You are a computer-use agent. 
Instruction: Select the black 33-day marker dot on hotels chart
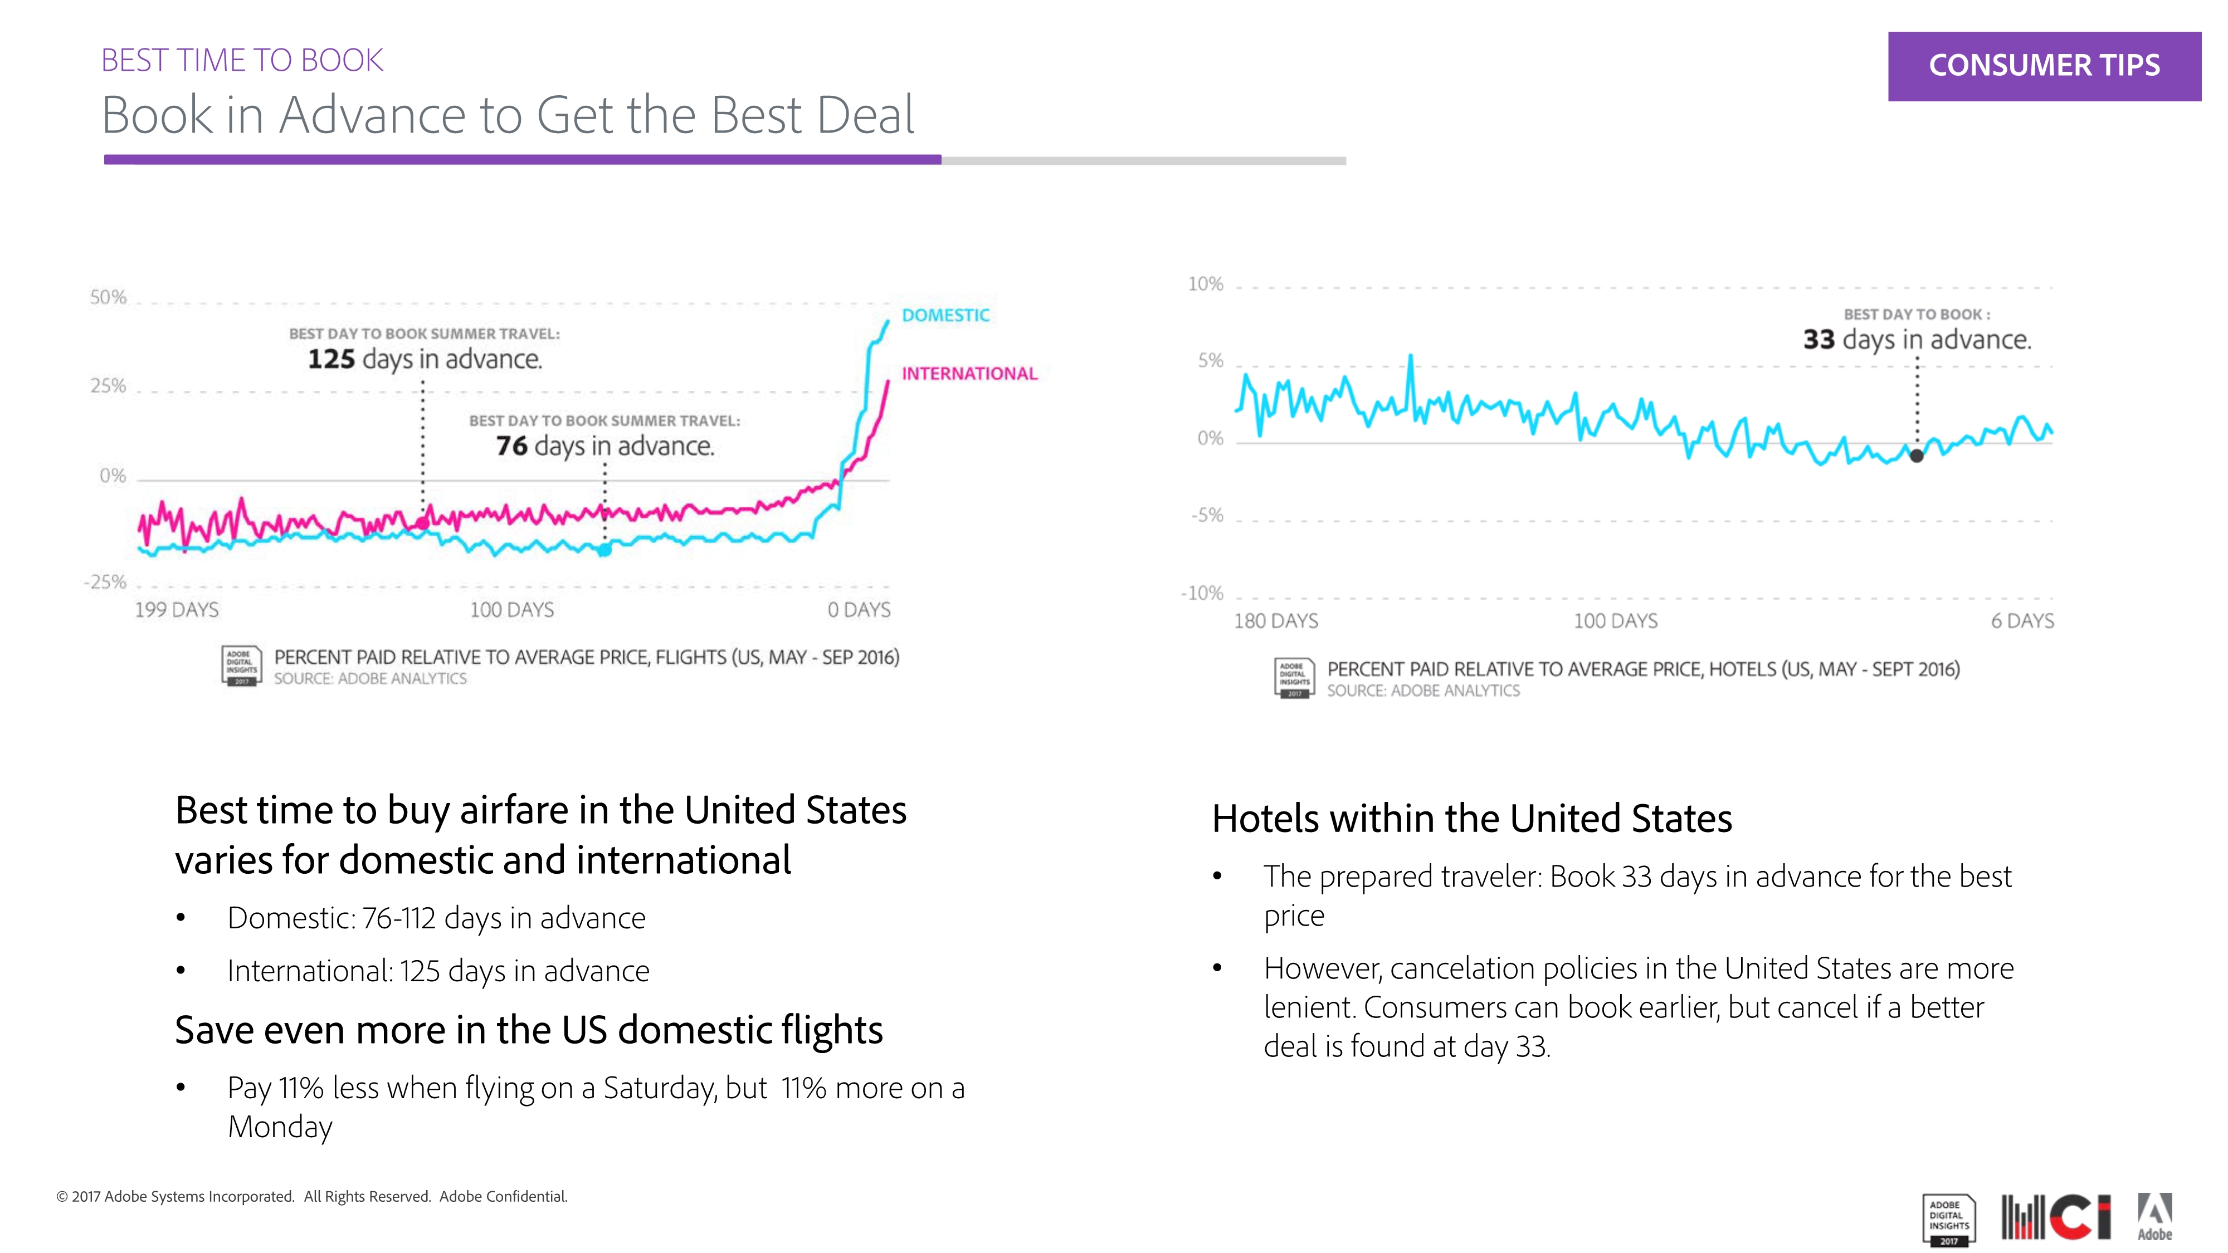coord(1917,456)
